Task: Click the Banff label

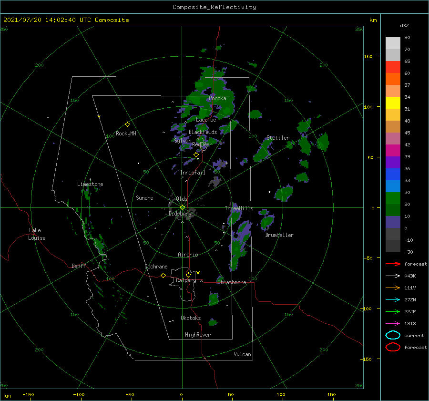Action: 79,266
